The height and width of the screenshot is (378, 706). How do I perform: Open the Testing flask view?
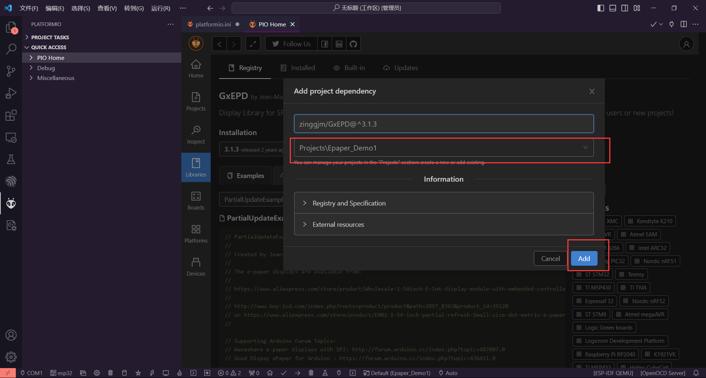tap(11, 159)
